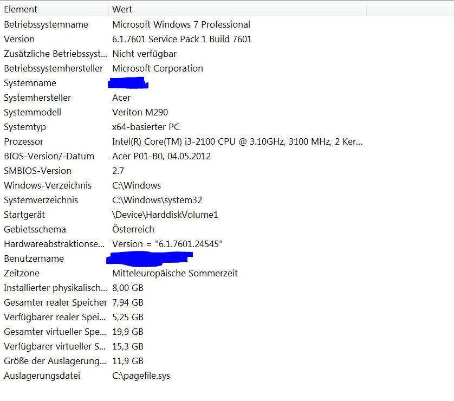Select the Systemtyp row label
Image resolution: width=454 pixels, height=401 pixels.
[25, 127]
